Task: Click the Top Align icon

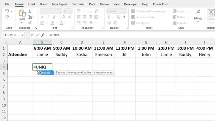Action: point(79,11)
